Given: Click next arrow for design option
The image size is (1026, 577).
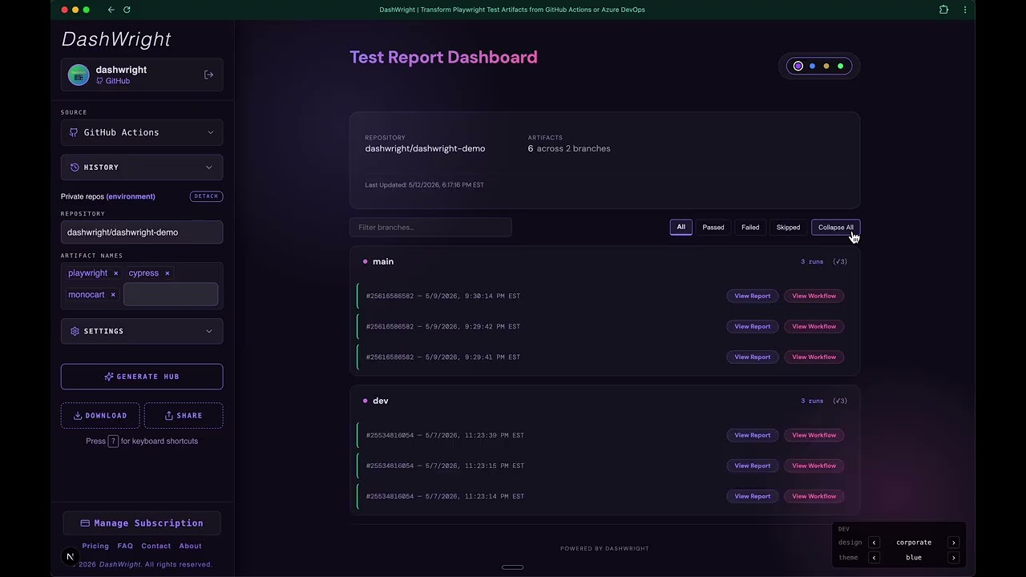Looking at the screenshot, I should pos(953,543).
